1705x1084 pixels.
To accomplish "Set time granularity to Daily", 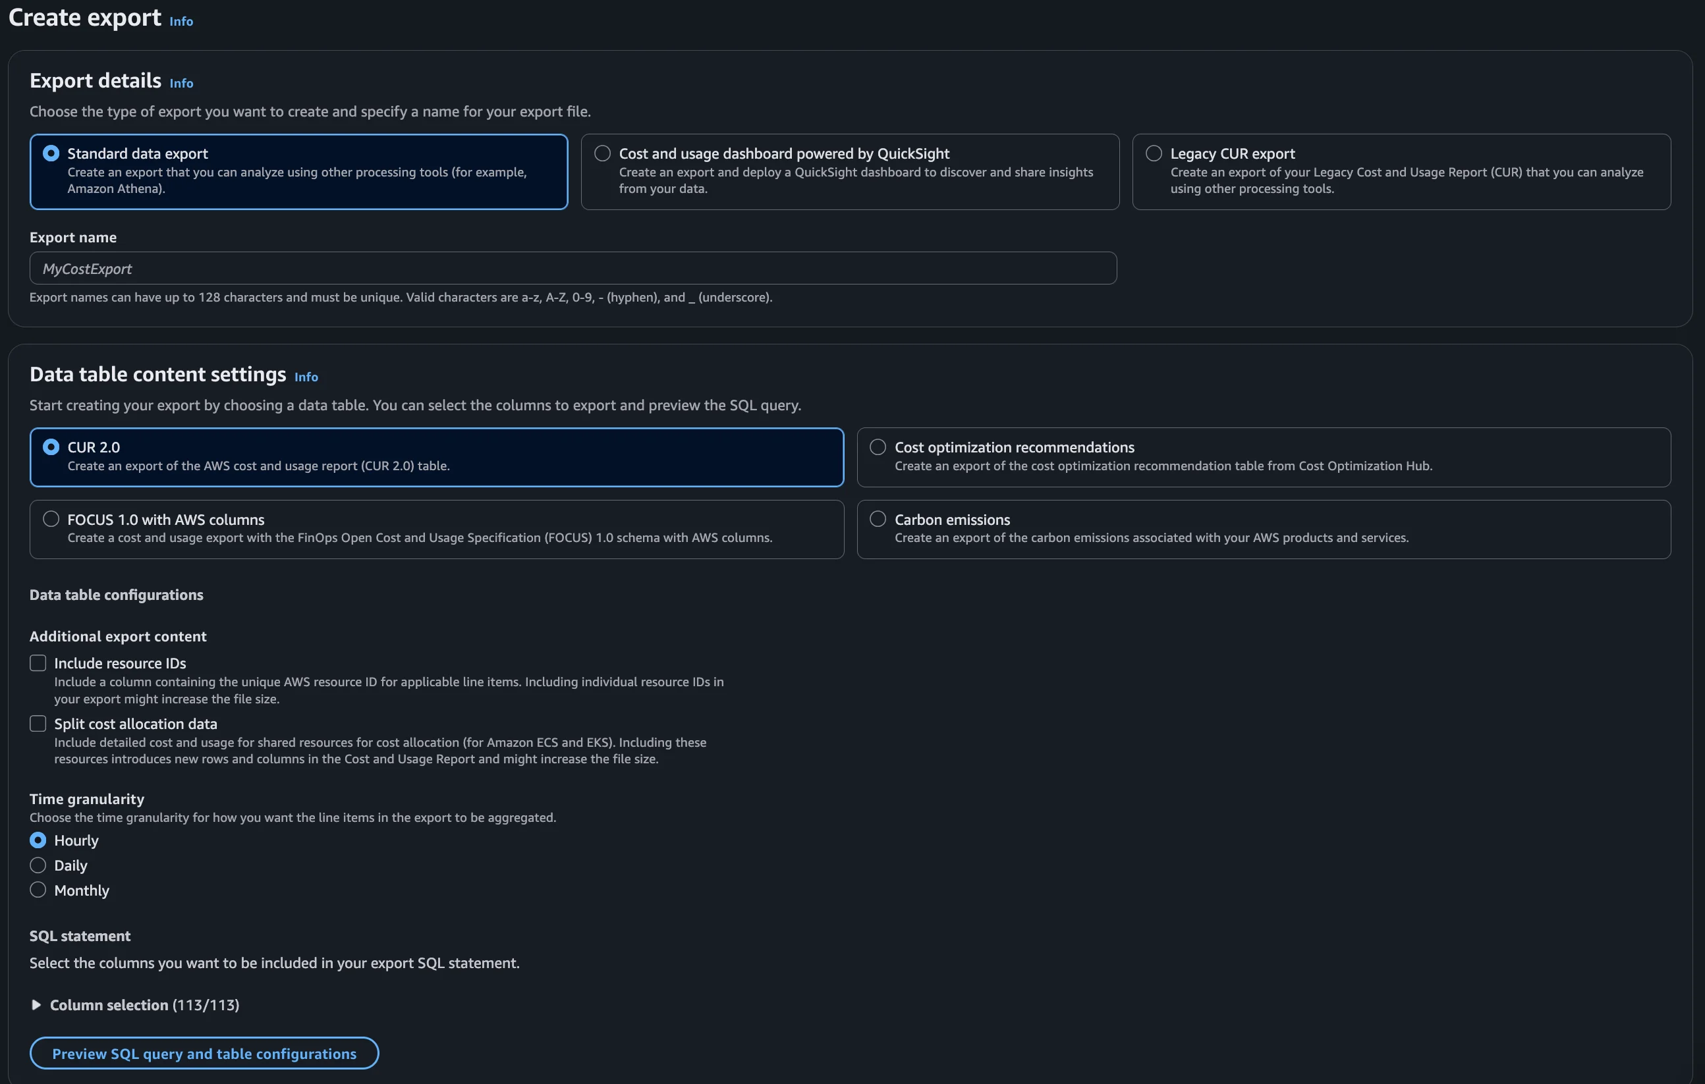I will (38, 865).
